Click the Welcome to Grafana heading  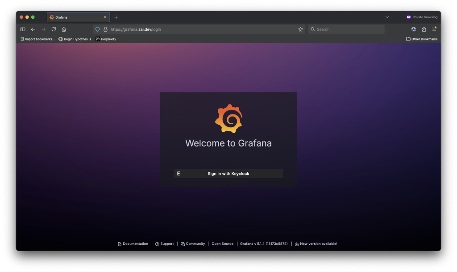point(228,143)
